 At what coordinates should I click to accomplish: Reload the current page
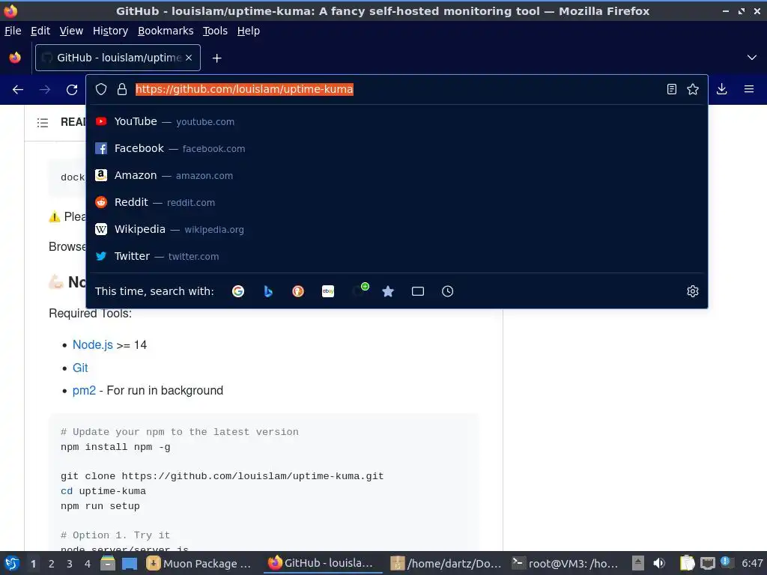point(72,90)
